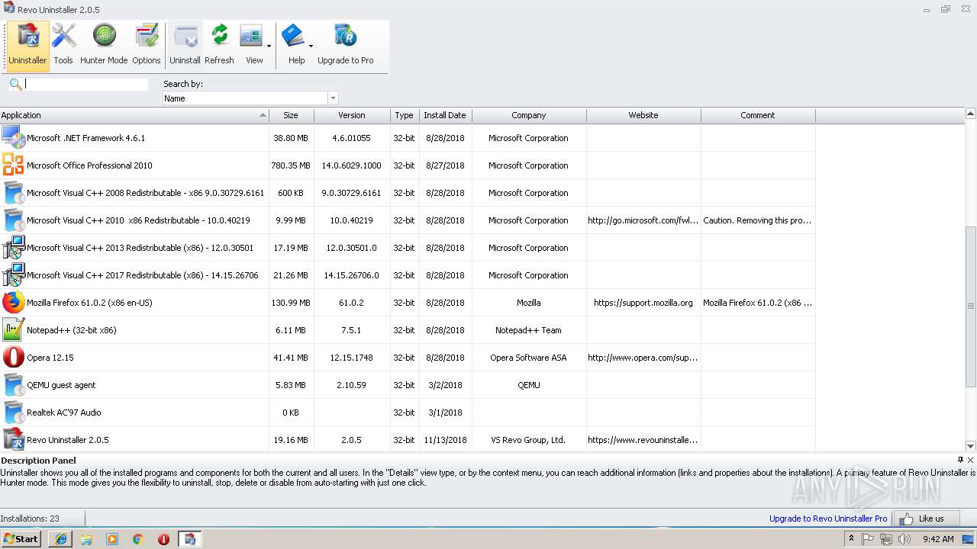This screenshot has width=977, height=549.
Task: Click Microsoft Office Professional 2010 name
Action: pyautogui.click(x=89, y=165)
